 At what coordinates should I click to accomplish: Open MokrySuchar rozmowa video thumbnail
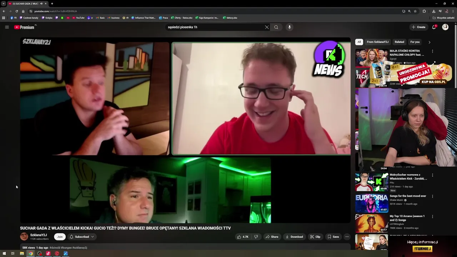pyautogui.click(x=372, y=182)
